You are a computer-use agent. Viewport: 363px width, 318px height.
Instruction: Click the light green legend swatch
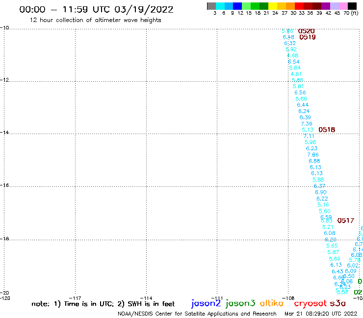tap(246, 6)
